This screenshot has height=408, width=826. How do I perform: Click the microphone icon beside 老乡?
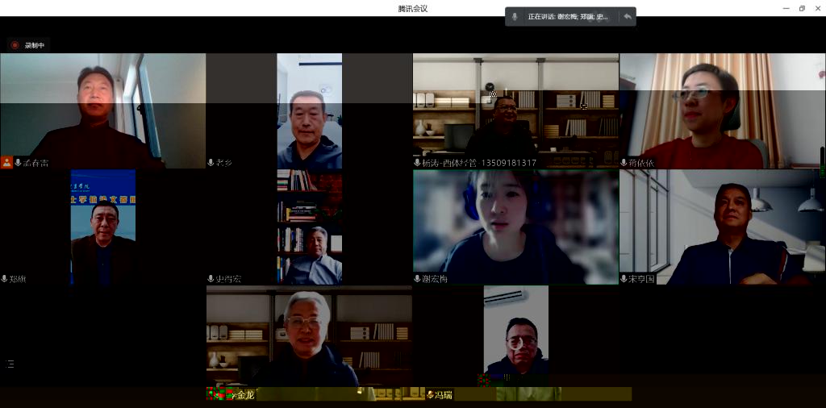[x=211, y=163]
